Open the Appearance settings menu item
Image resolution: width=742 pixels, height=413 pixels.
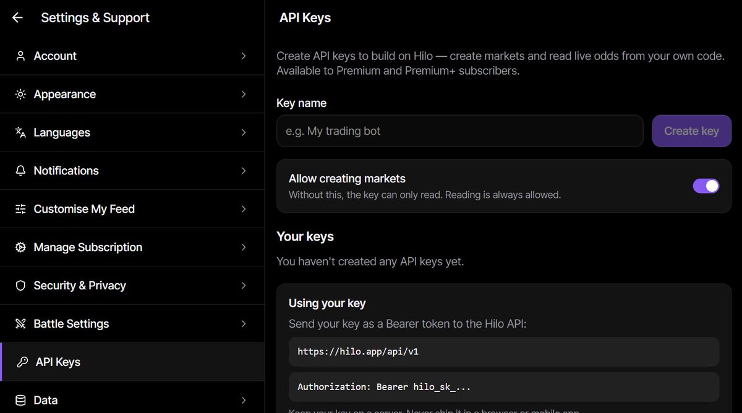132,95
